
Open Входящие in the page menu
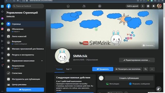pos(26,42)
